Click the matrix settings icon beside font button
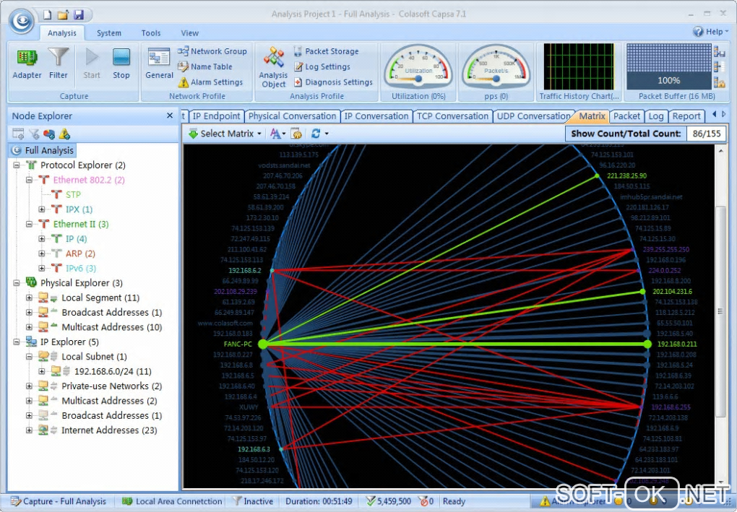This screenshot has width=737, height=512. click(296, 134)
